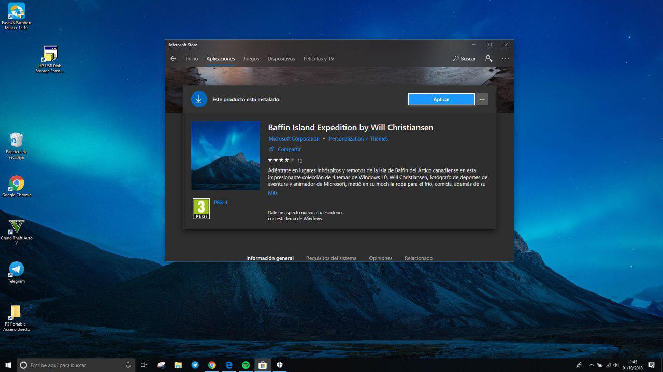
Task: Open the Películas y TV tab
Action: coord(319,59)
